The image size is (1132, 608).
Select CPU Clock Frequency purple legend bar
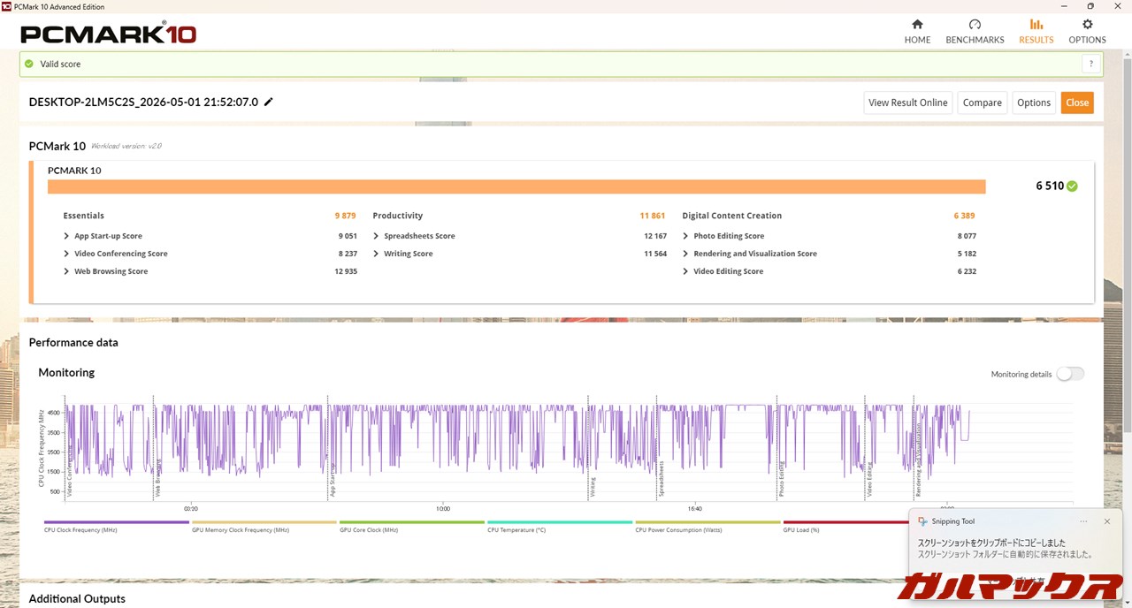click(116, 522)
